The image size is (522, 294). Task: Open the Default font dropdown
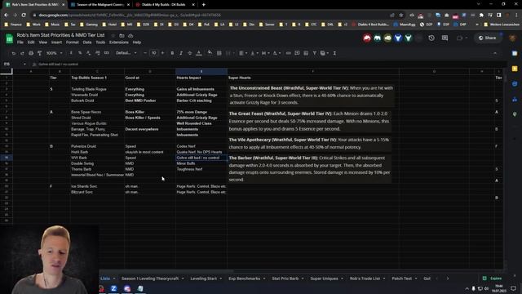(x=126, y=53)
